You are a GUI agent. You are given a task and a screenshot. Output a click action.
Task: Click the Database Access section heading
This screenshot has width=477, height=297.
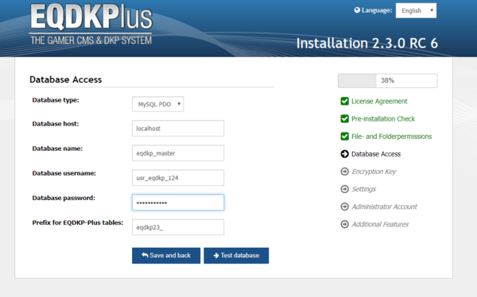66,79
